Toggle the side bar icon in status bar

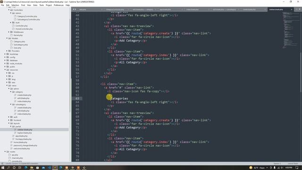tap(2, 163)
